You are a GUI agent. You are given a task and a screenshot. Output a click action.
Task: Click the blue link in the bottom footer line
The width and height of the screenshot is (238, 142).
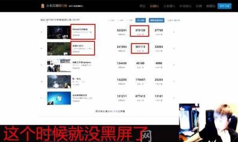[x=113, y=111]
